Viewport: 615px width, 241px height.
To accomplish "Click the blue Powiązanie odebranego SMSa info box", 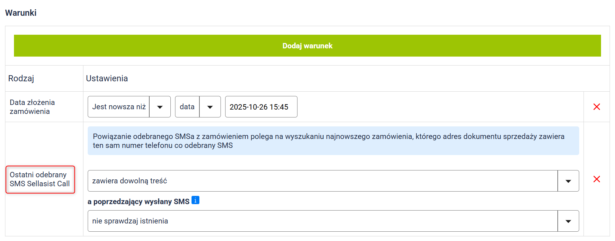I will pos(333,141).
